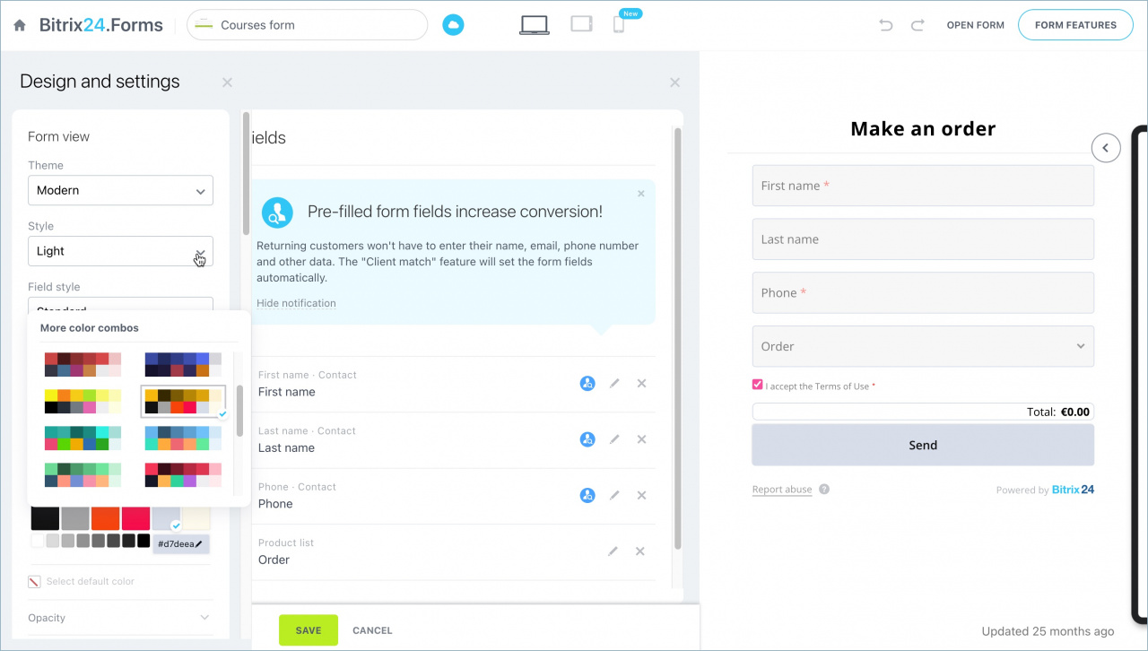Click the color combos popup scrollbar

[x=239, y=411]
